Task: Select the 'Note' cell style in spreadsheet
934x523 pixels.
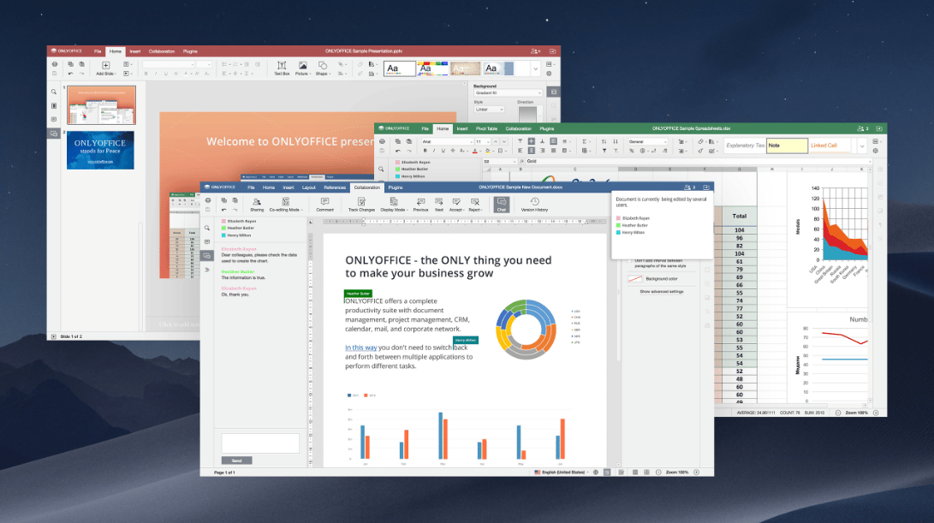Action: click(787, 146)
